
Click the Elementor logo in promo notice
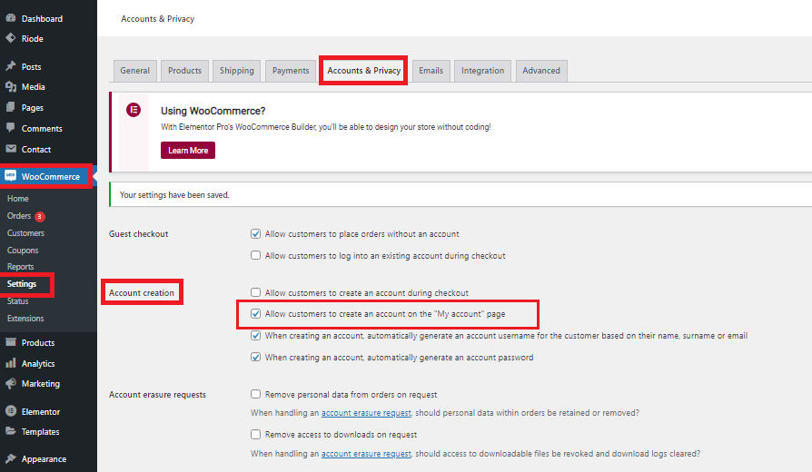[x=134, y=110]
